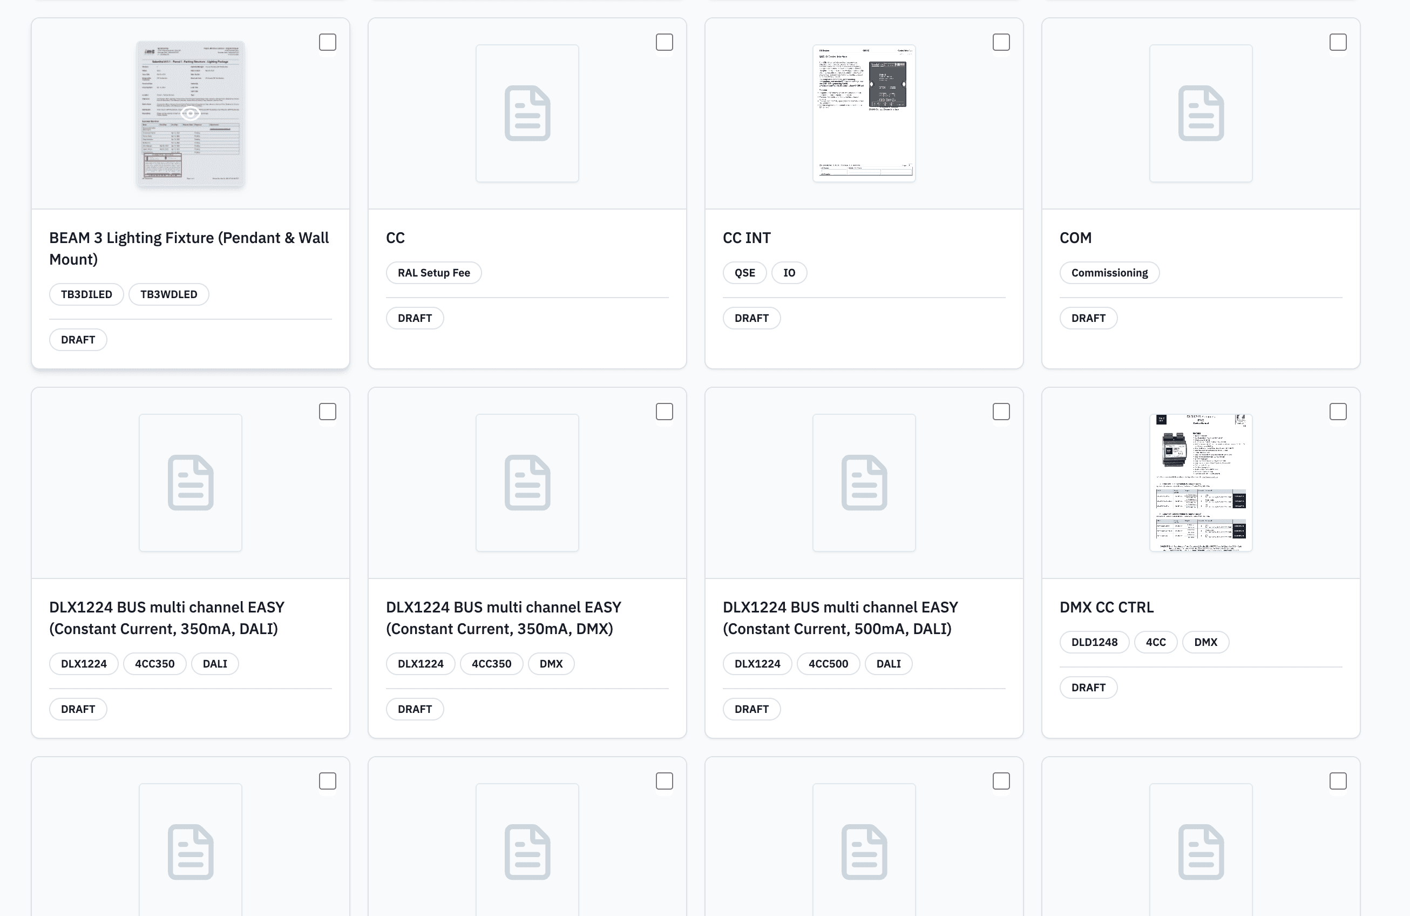Open the DMX CC CTRL datasheet thumbnail
Image resolution: width=1410 pixels, height=916 pixels.
click(1201, 483)
